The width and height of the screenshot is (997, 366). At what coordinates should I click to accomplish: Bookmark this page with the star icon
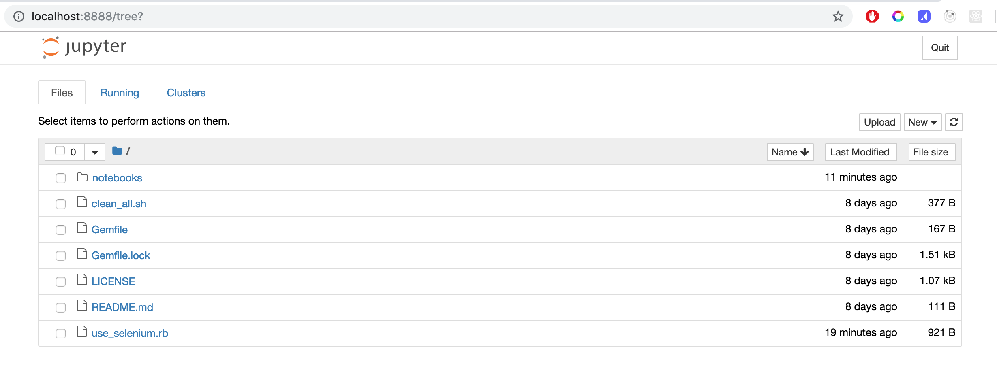(x=838, y=16)
